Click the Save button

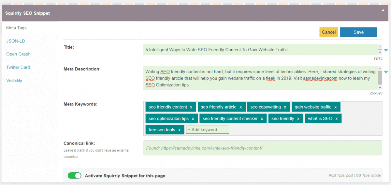pos(358,32)
